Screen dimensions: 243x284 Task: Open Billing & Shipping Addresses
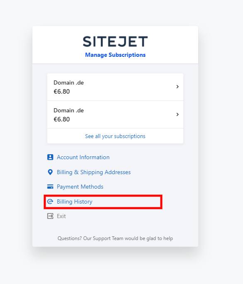click(x=94, y=172)
